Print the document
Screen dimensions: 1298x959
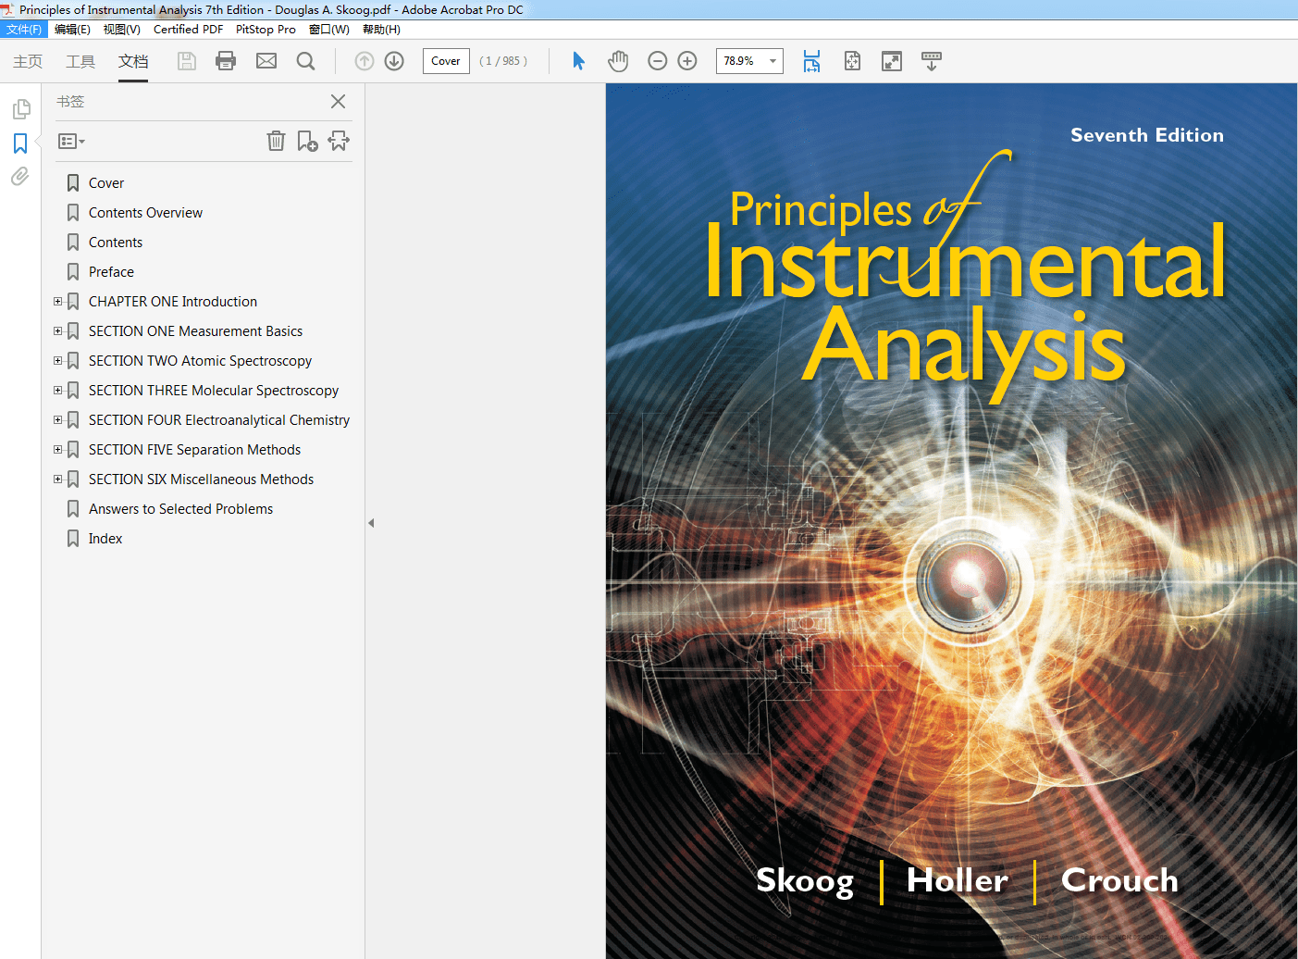tap(226, 61)
